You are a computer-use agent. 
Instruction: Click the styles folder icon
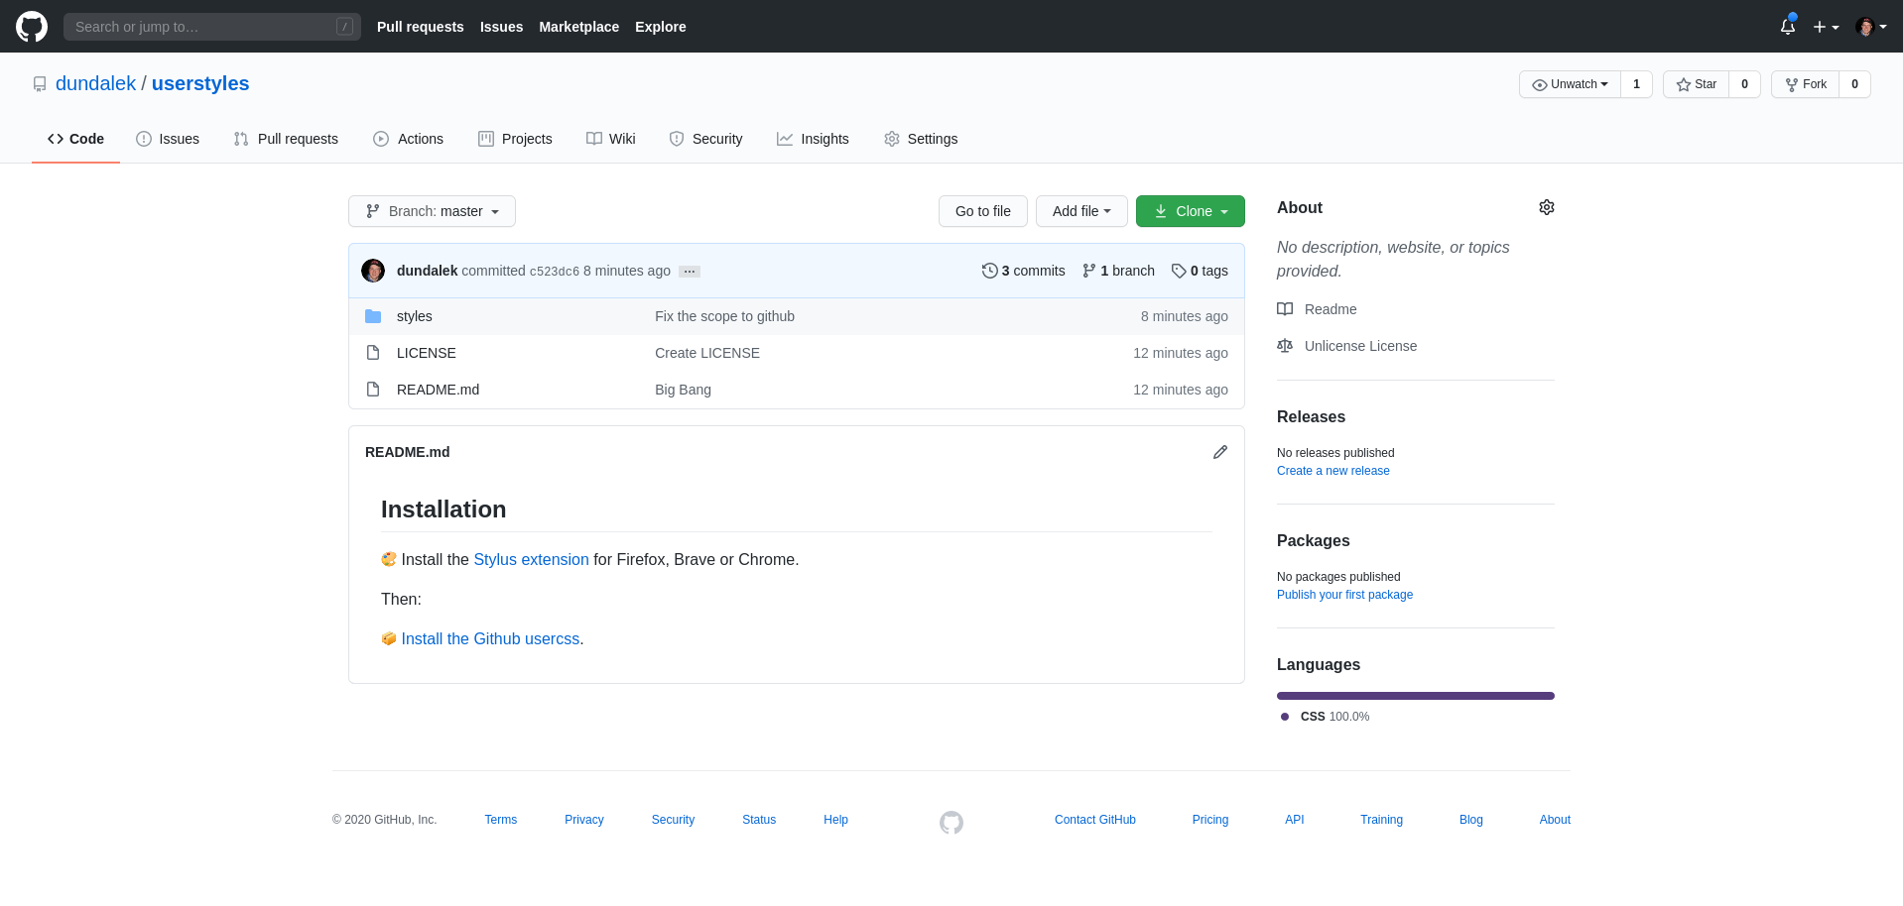(373, 316)
